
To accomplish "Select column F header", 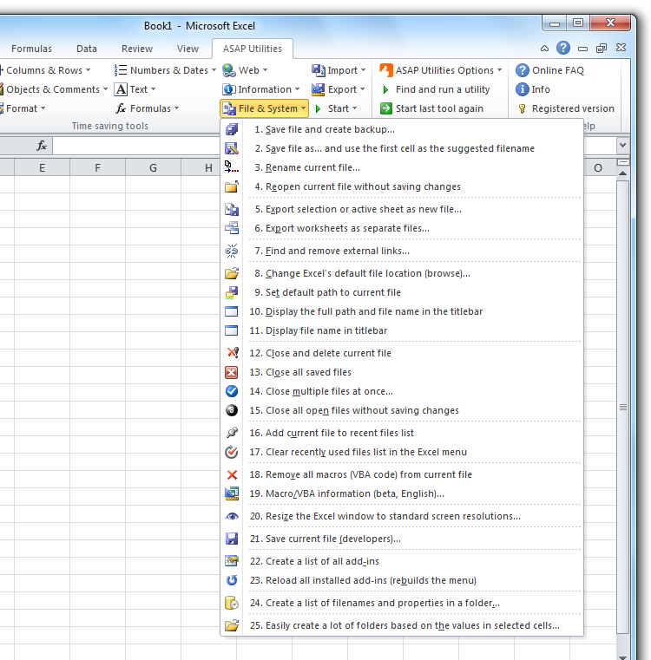I will pyautogui.click(x=97, y=168).
